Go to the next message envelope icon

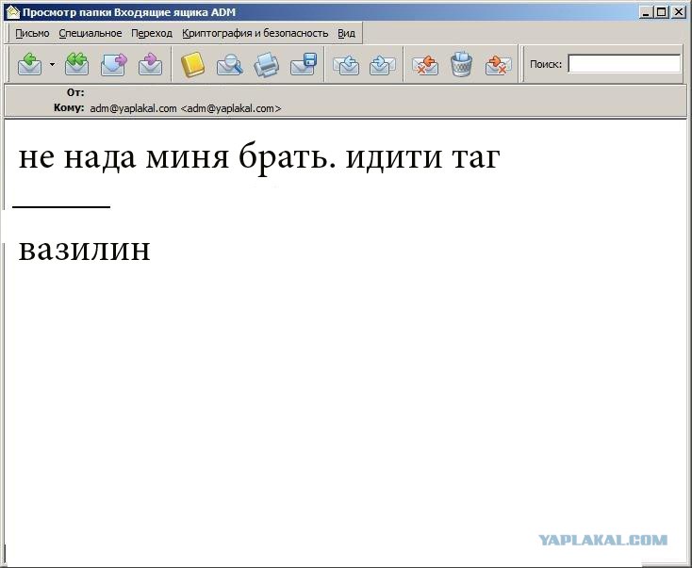(382, 64)
